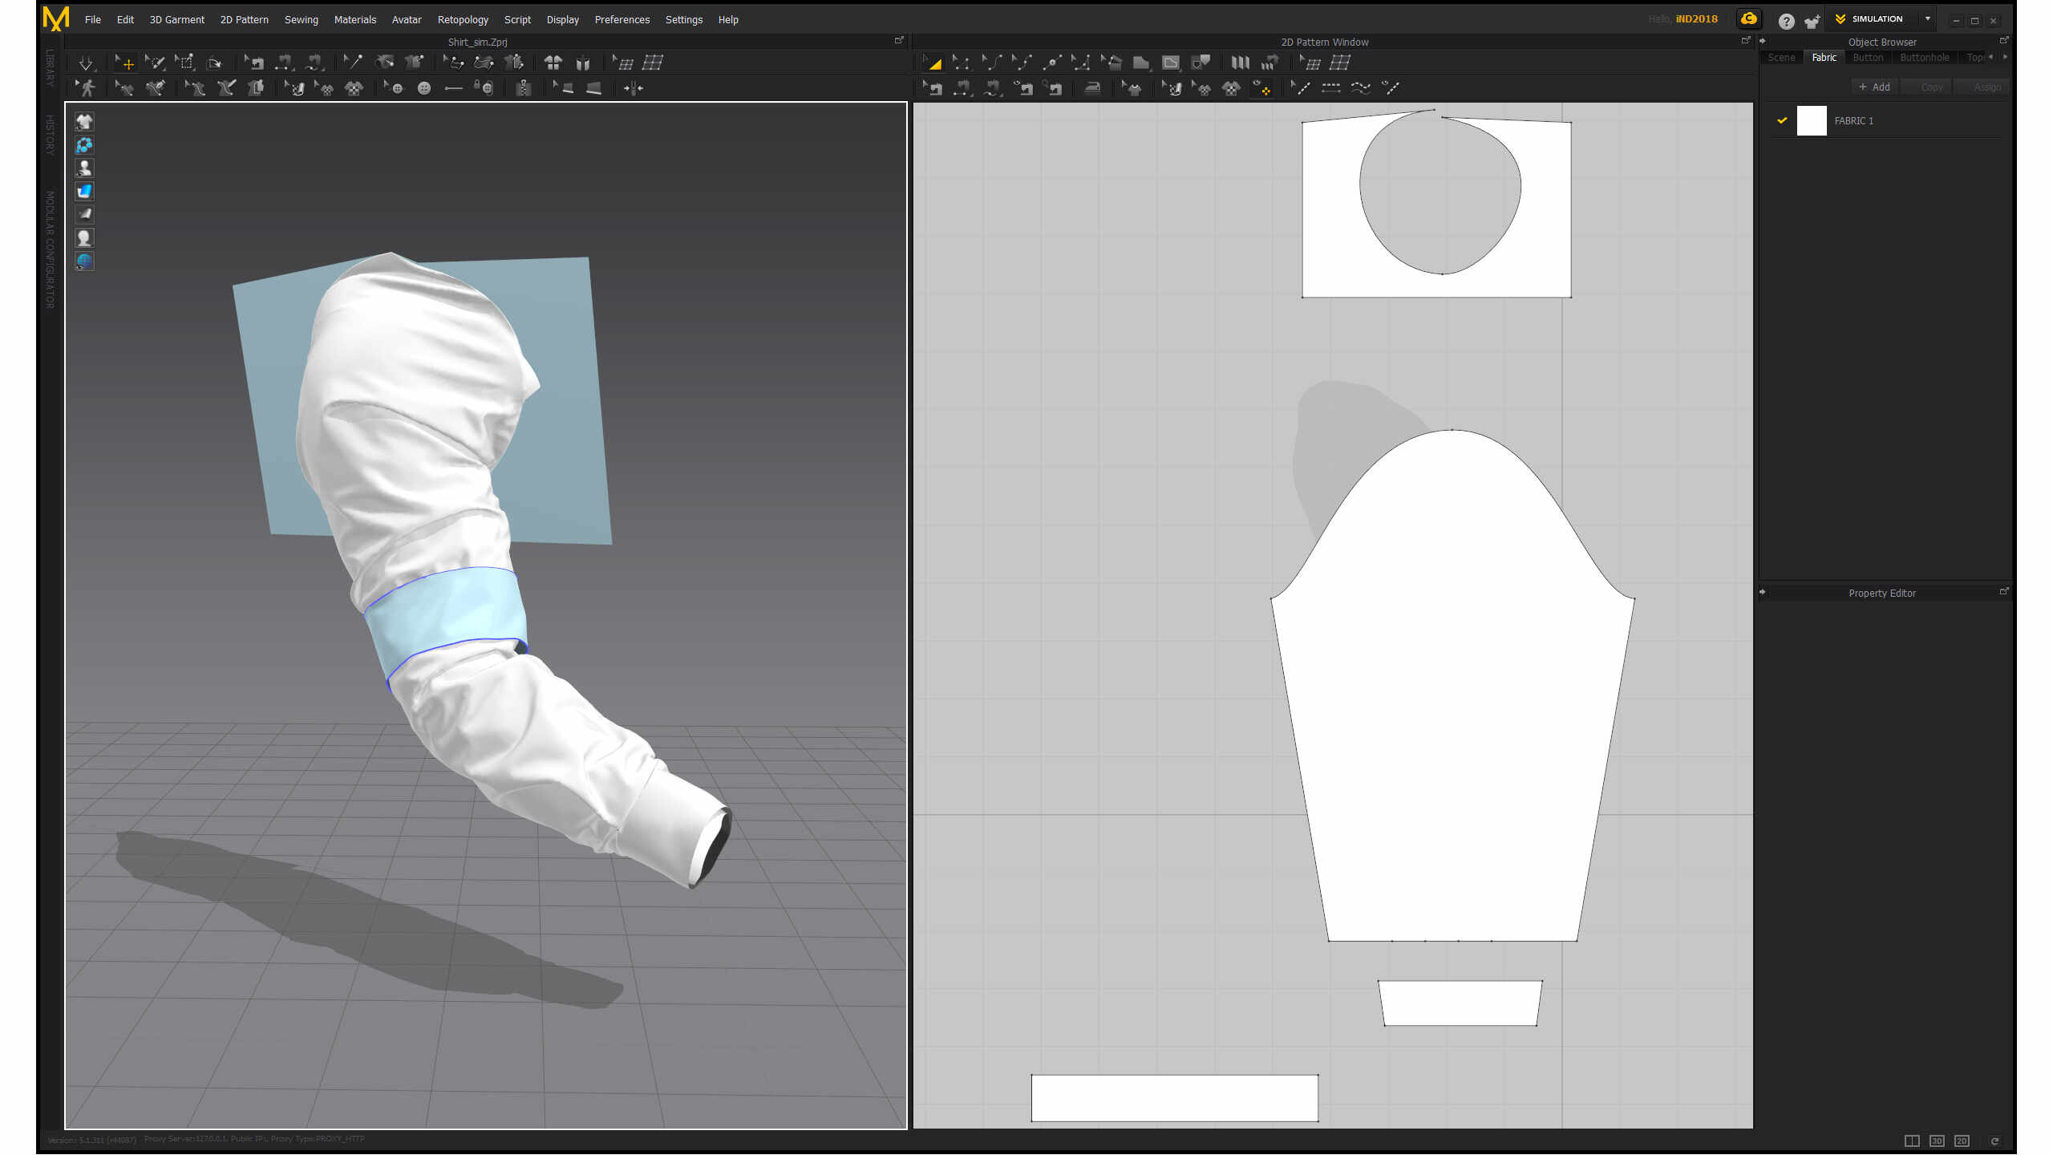Open the cloud account icon
The image size is (2053, 1155).
click(1749, 19)
